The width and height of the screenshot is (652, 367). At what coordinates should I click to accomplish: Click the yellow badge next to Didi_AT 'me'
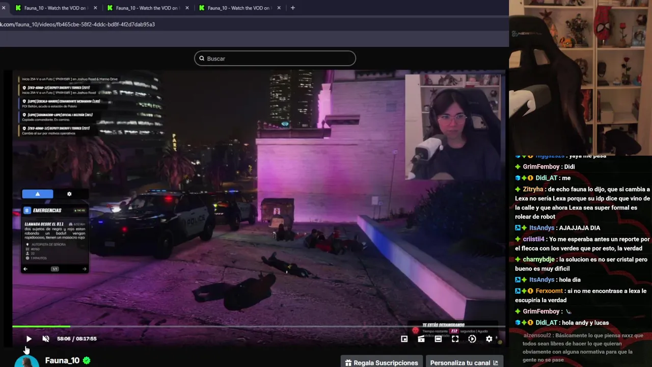pos(530,178)
